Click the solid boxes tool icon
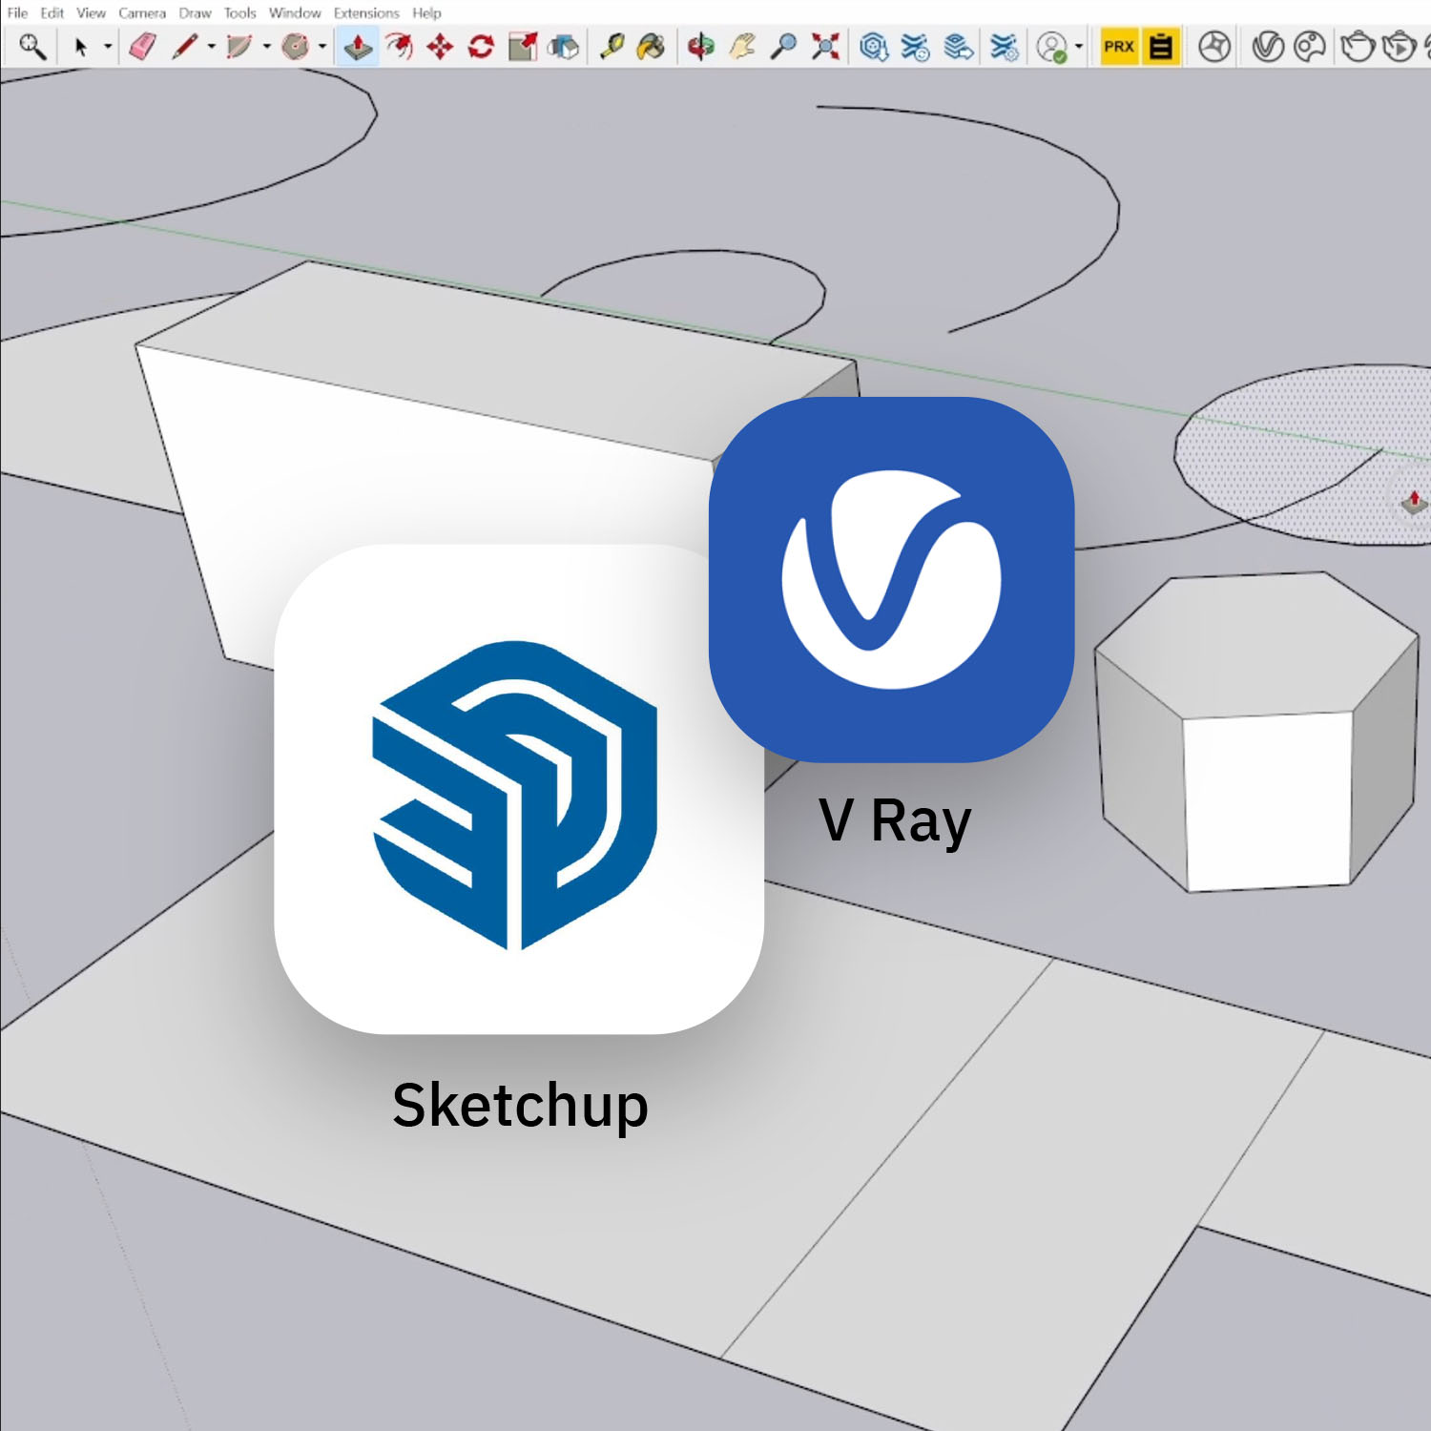Viewport: 1431px width, 1431px height. point(564,46)
